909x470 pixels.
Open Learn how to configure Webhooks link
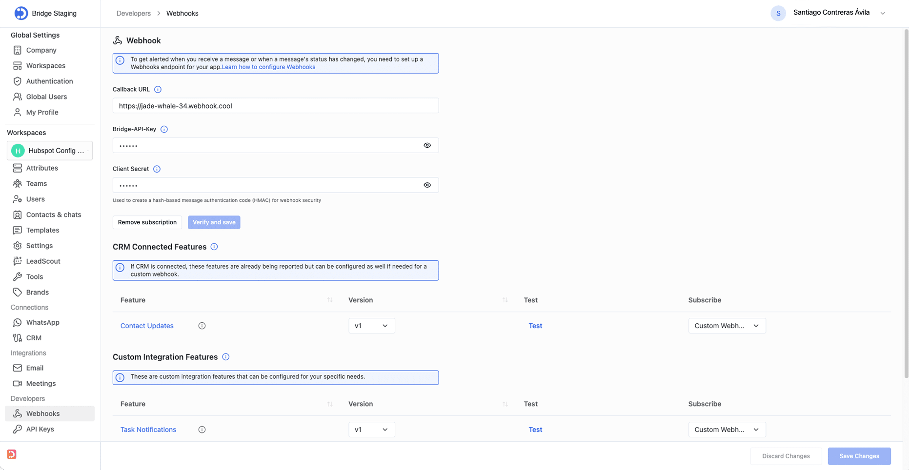[268, 67]
